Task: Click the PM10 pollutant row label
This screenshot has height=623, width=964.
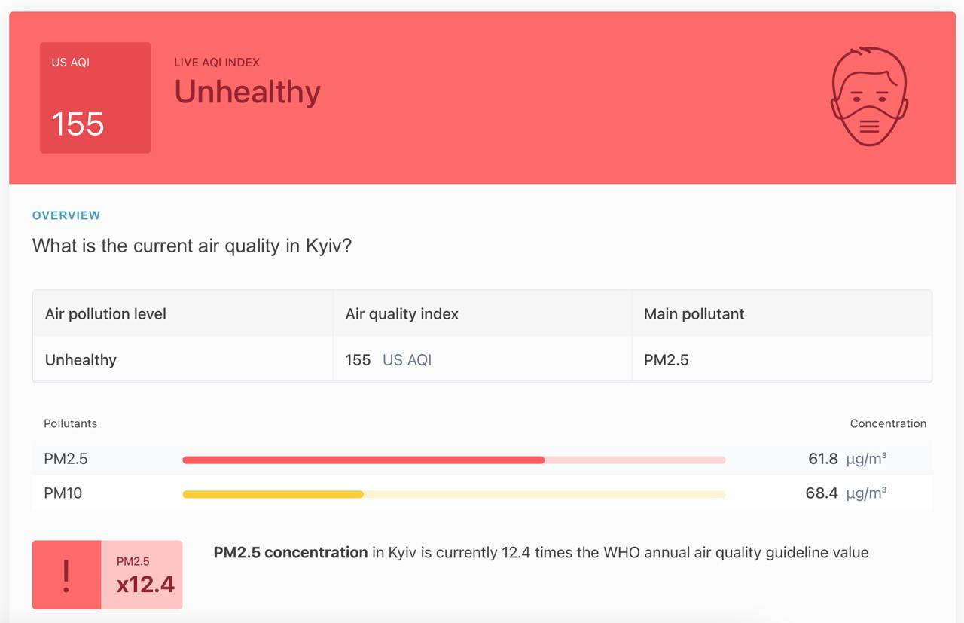Action: click(x=63, y=493)
